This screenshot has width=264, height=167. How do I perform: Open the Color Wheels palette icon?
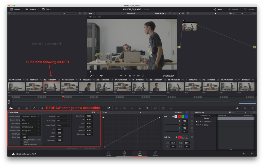point(27,108)
